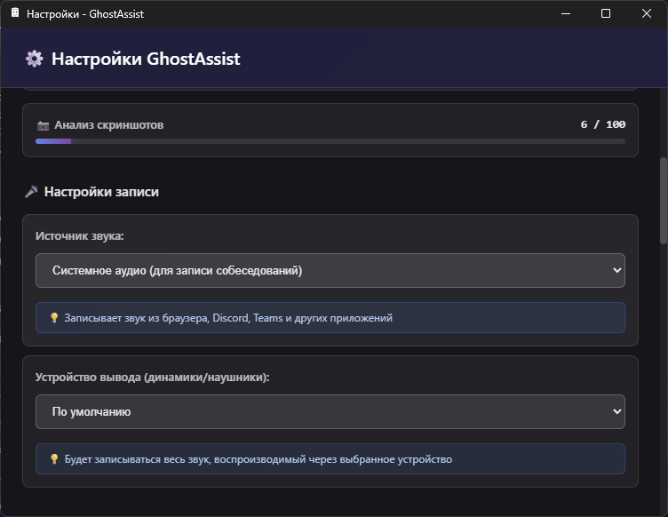Screen dimensions: 668x517
Task: Open the Источник звука dropdown
Action: (x=329, y=271)
